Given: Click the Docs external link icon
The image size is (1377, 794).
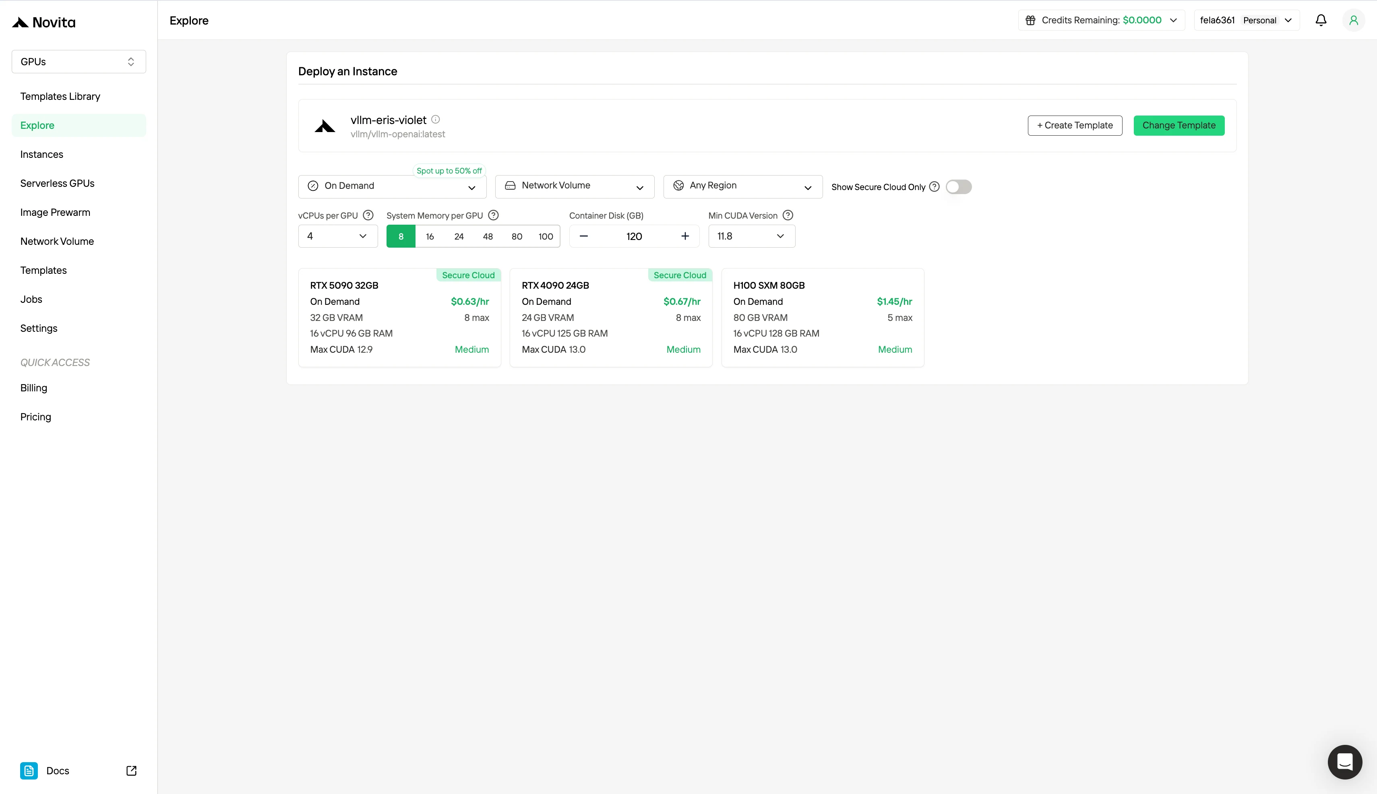Looking at the screenshot, I should (131, 771).
